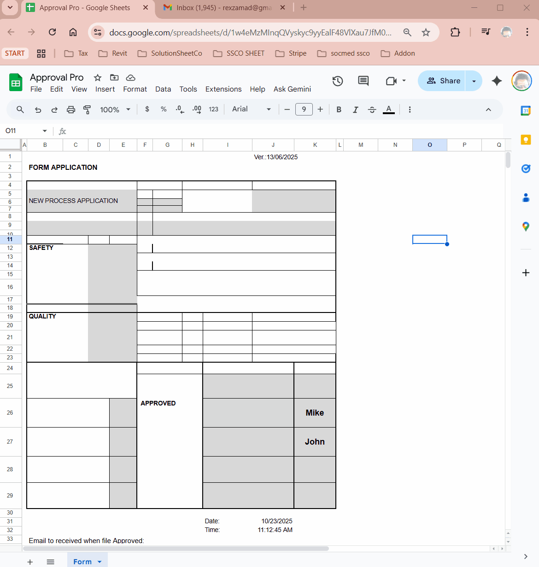Open the Extensions menu
Image resolution: width=539 pixels, height=567 pixels.
[x=223, y=89]
